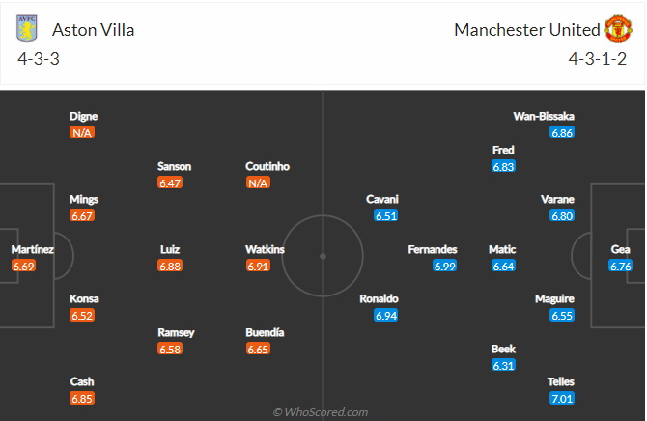Select Cash's 6.85 rating badge

pos(81,398)
